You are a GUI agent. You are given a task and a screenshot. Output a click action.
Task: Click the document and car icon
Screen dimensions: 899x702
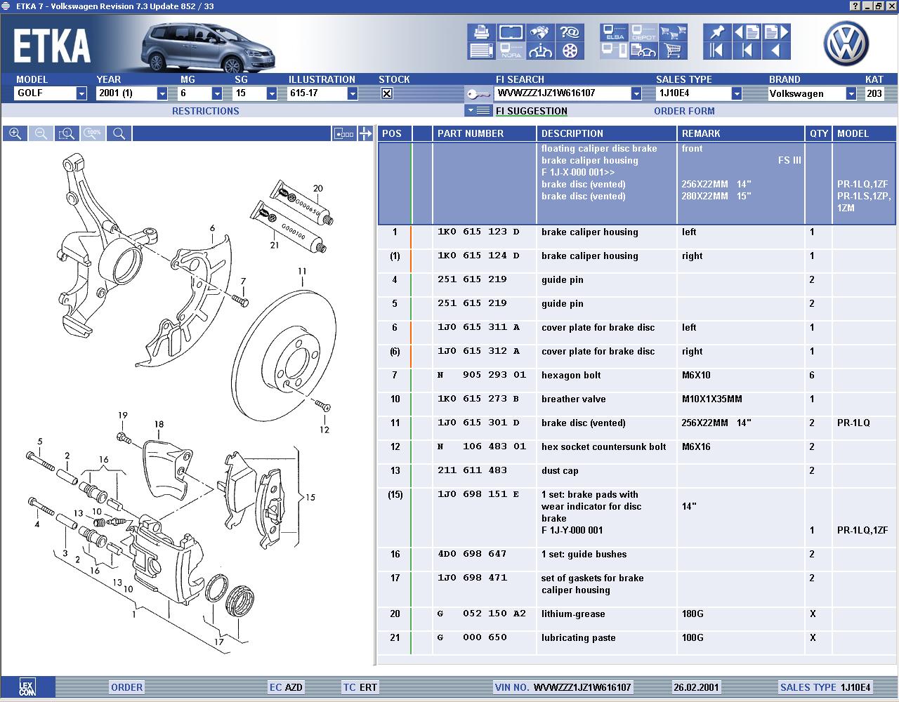coord(643,51)
